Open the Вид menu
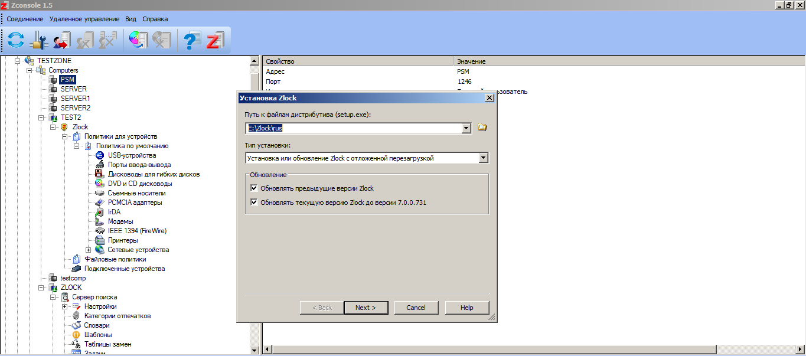This screenshot has width=806, height=356. [130, 19]
